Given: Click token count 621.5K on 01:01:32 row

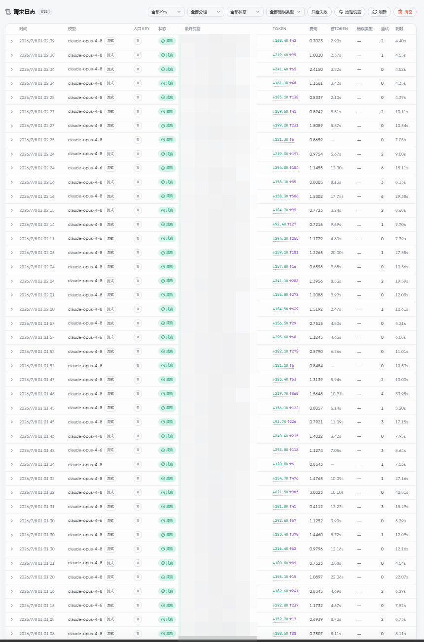Looking at the screenshot, I should click(281, 492).
